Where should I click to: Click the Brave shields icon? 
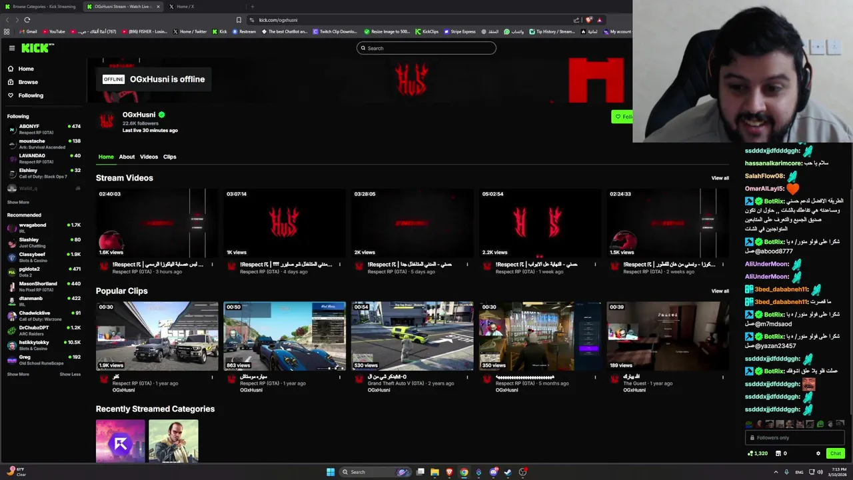pos(588,20)
